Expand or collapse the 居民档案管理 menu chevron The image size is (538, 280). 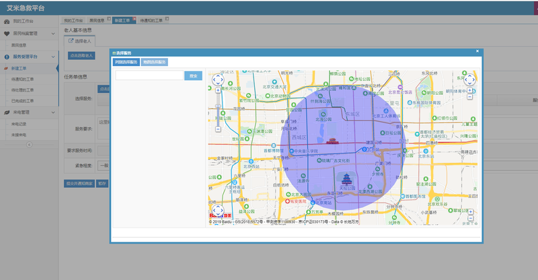[53, 34]
